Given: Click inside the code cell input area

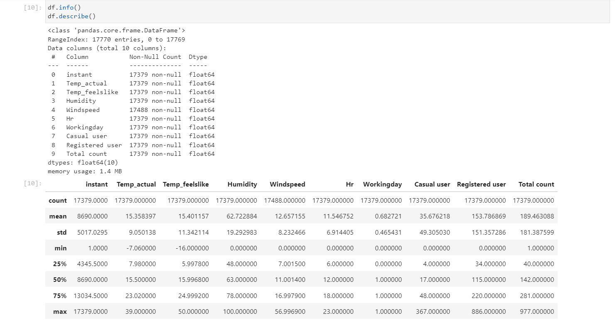Looking at the screenshot, I should tap(166, 12).
